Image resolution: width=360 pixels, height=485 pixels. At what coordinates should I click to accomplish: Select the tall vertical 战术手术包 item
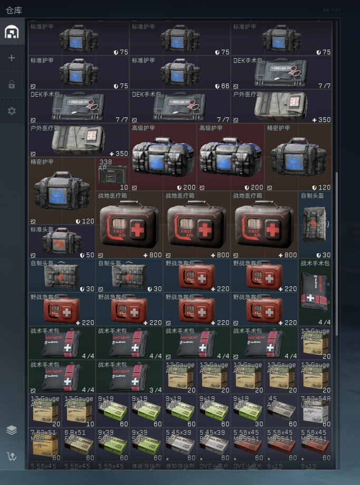[x=315, y=292]
